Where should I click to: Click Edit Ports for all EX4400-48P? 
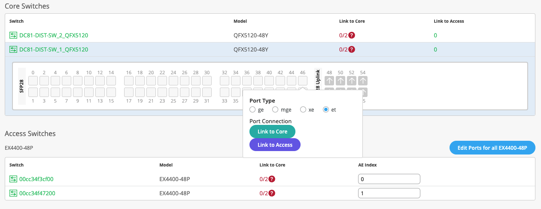492,148
